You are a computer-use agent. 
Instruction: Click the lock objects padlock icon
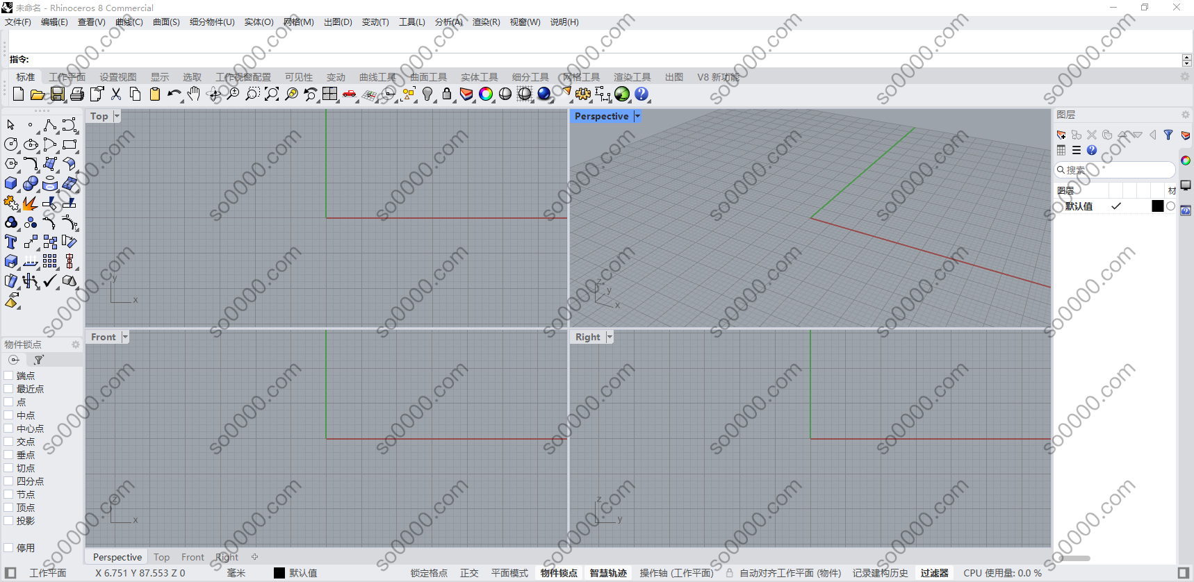pyautogui.click(x=447, y=94)
